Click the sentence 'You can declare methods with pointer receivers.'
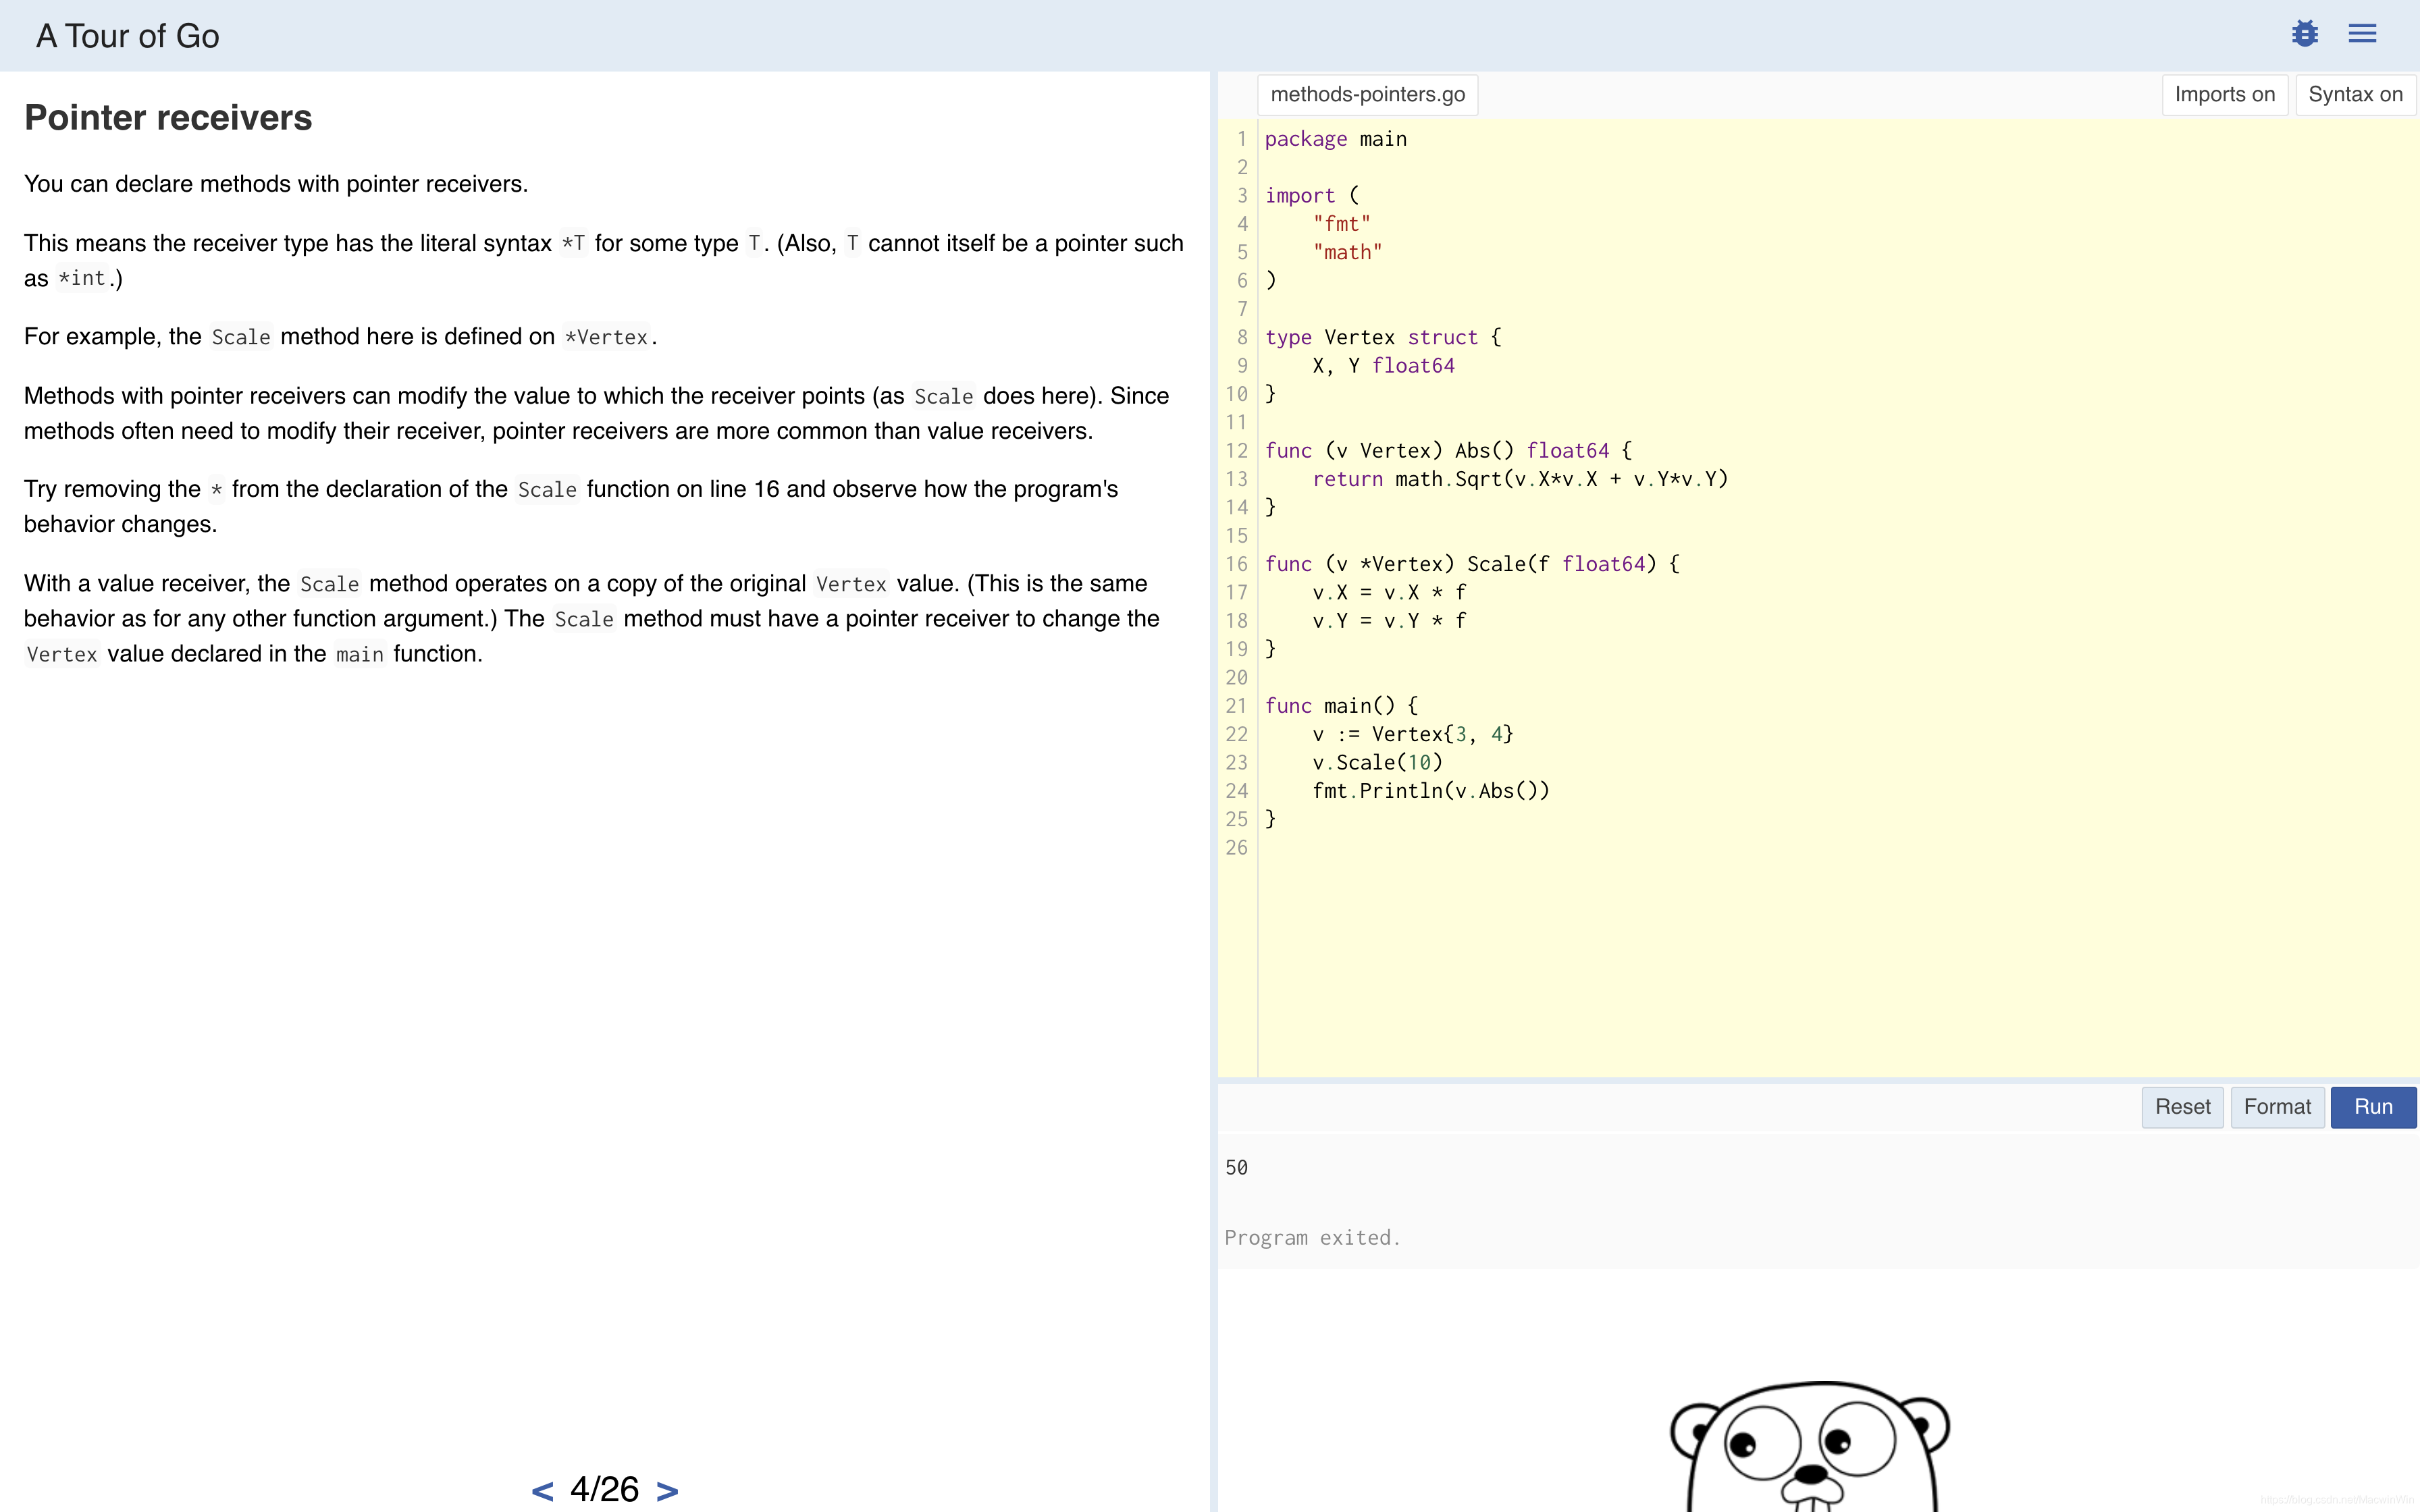 coord(276,184)
